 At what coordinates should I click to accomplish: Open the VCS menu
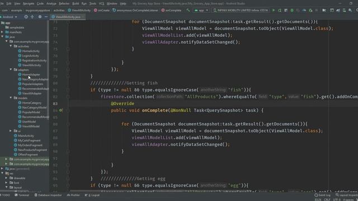click(101, 4)
